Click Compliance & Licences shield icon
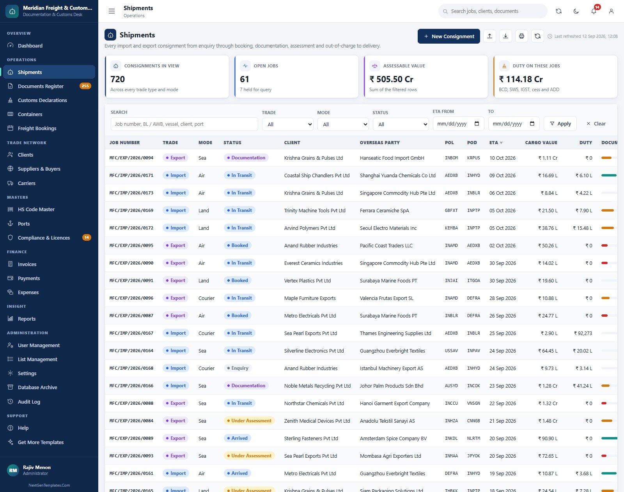This screenshot has width=624, height=492. coord(11,238)
